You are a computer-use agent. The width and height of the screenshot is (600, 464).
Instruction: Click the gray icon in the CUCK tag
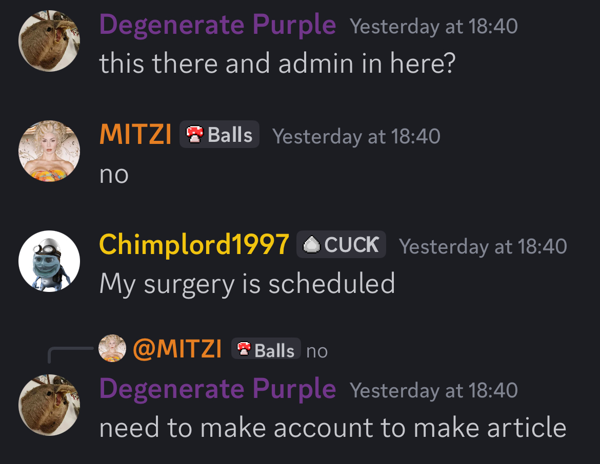coord(311,245)
